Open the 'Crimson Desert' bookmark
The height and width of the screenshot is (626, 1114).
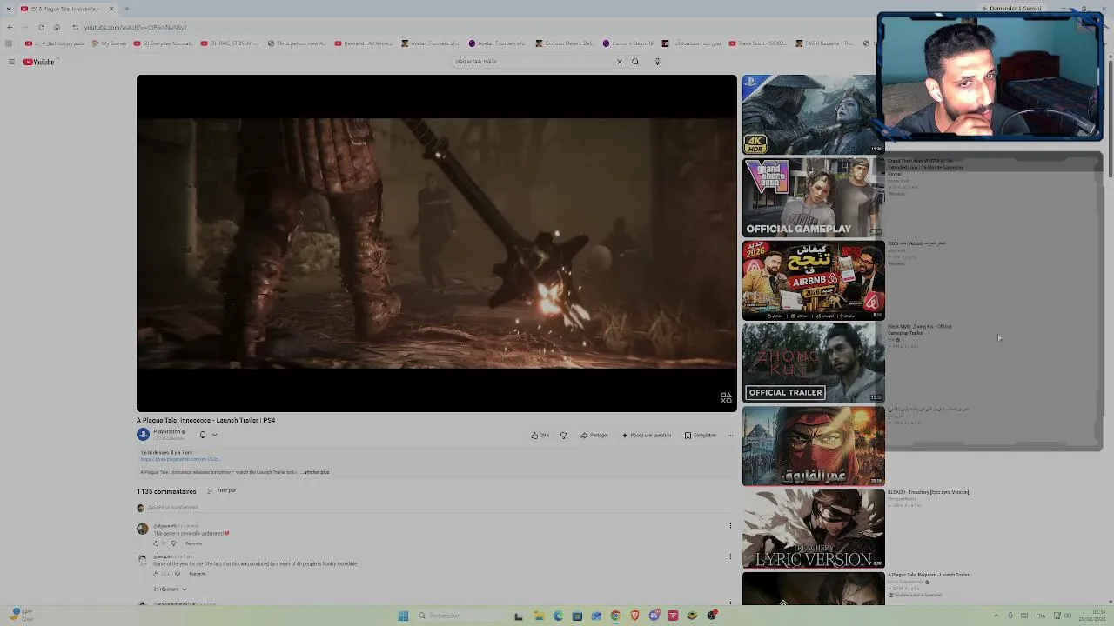pos(566,43)
